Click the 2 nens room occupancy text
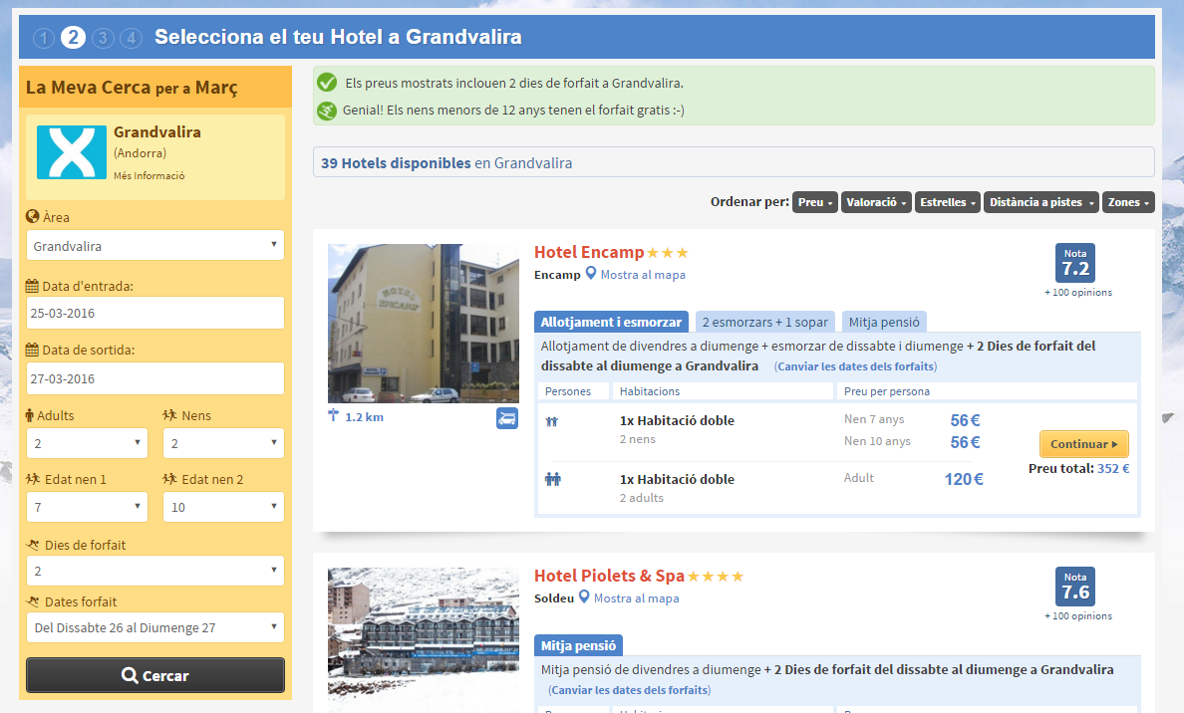 pos(637,439)
